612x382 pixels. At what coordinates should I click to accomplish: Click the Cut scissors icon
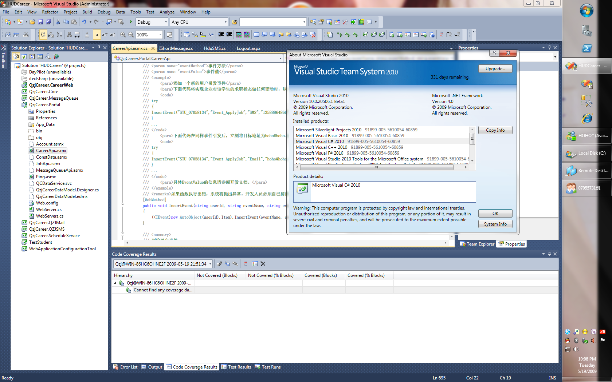[x=58, y=22]
